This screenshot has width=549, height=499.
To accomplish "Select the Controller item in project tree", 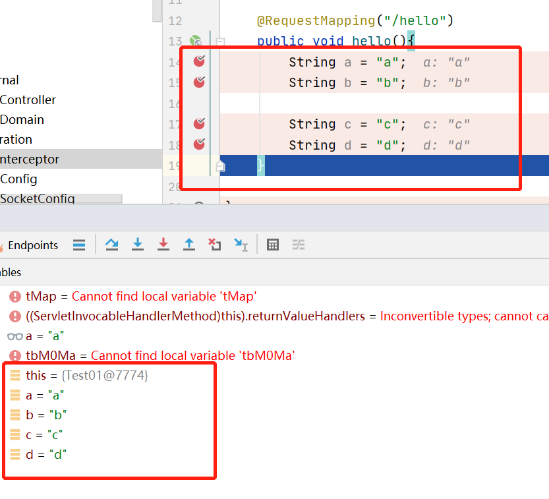I will click(28, 100).
